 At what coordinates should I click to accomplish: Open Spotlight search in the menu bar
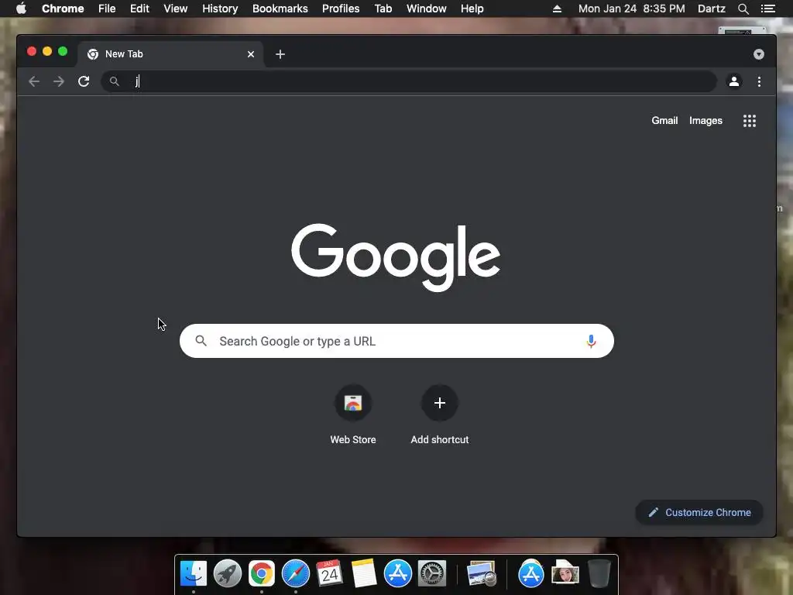pyautogui.click(x=743, y=9)
